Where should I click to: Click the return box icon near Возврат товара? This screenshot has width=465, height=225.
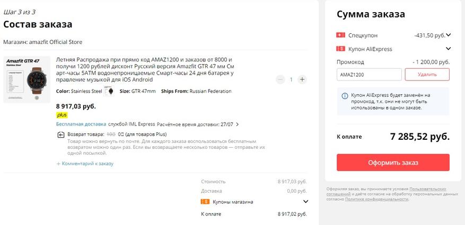(x=61, y=135)
